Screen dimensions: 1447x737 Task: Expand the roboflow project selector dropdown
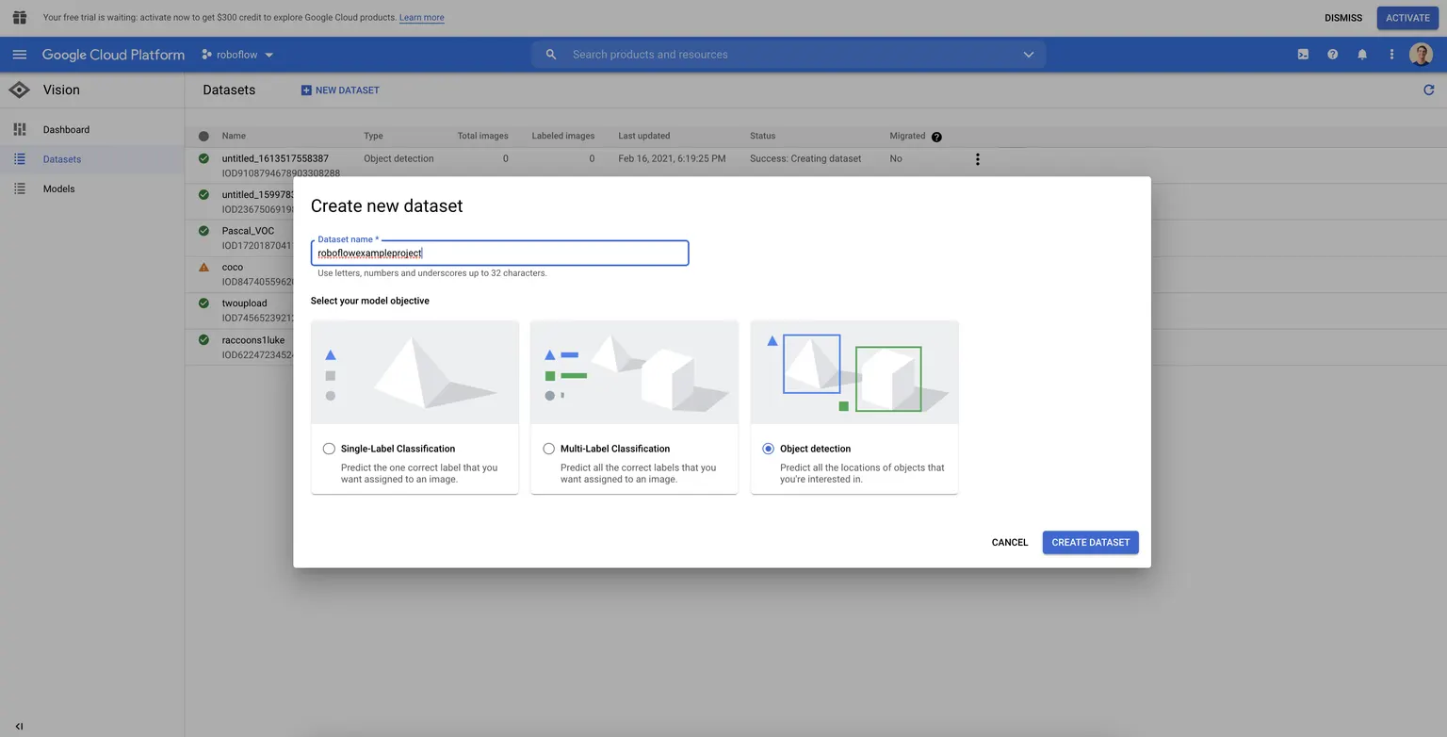tap(237, 55)
